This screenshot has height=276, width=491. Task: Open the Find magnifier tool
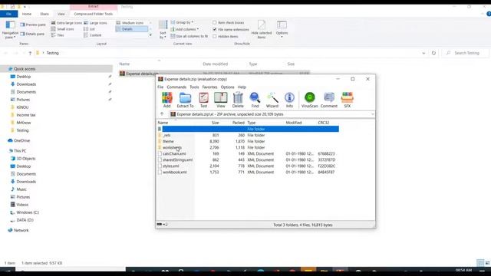click(x=255, y=100)
